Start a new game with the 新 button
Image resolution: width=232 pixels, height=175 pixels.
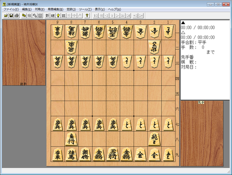click(x=47, y=16)
